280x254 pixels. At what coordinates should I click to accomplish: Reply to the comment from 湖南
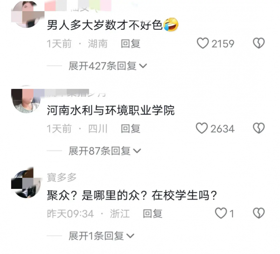[131, 44]
